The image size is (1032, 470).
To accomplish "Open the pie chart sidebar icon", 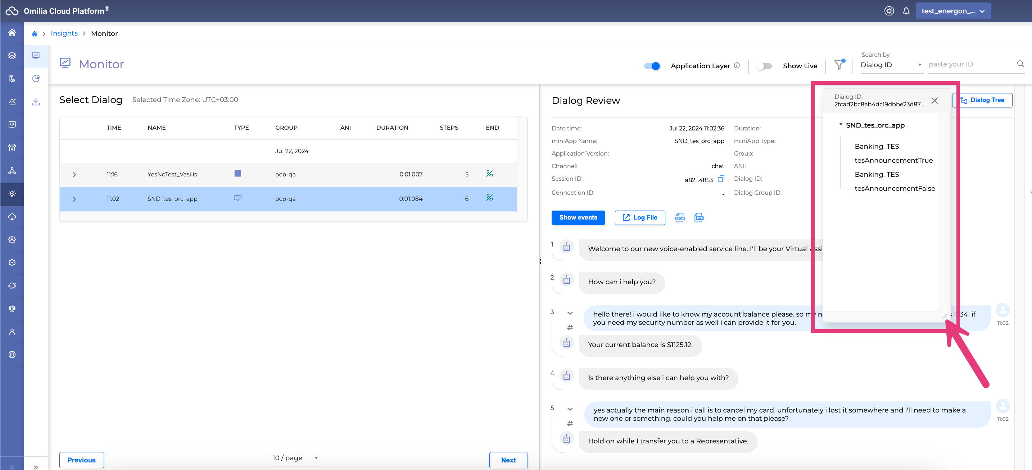I will [x=36, y=78].
